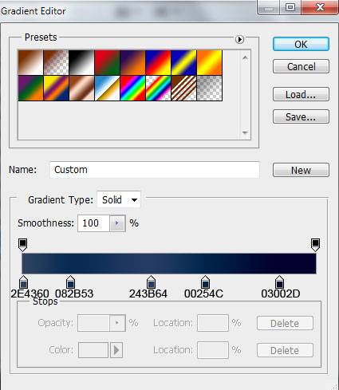
Task: Click the gradient color bar
Action: [x=169, y=263]
